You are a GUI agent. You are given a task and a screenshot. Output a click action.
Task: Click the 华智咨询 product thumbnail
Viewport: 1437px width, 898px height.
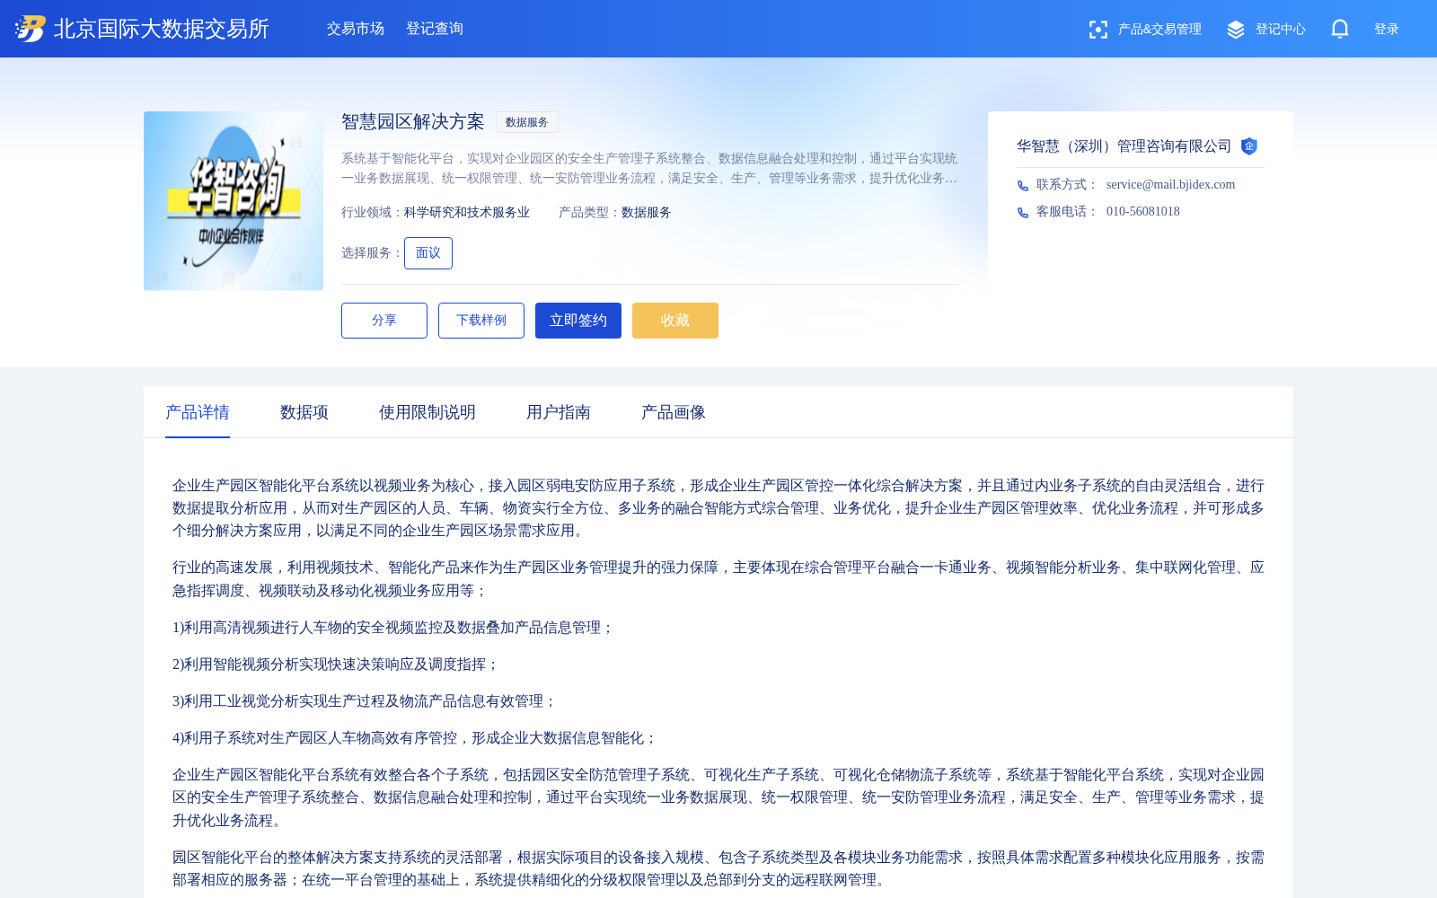(x=234, y=201)
